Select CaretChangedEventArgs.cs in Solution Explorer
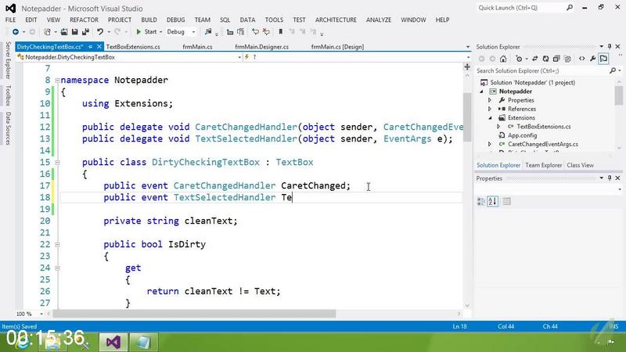This screenshot has height=352, width=626. [542, 144]
